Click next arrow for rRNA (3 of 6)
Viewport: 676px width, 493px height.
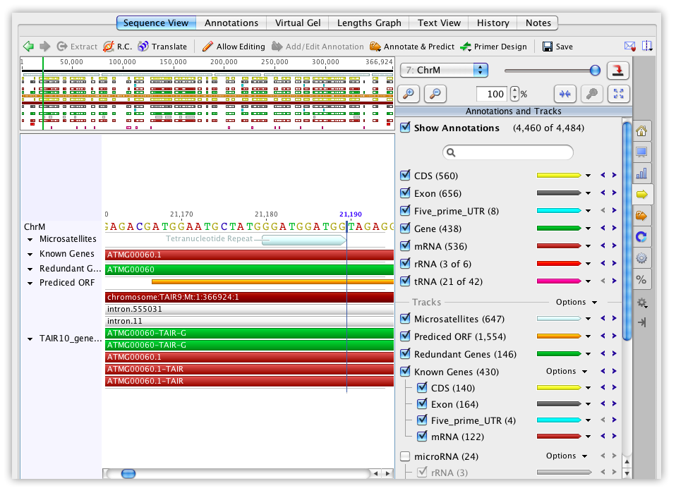(615, 263)
